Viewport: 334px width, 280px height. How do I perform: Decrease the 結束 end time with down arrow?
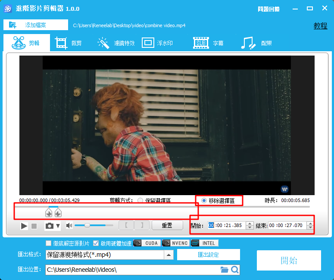coord(310,227)
